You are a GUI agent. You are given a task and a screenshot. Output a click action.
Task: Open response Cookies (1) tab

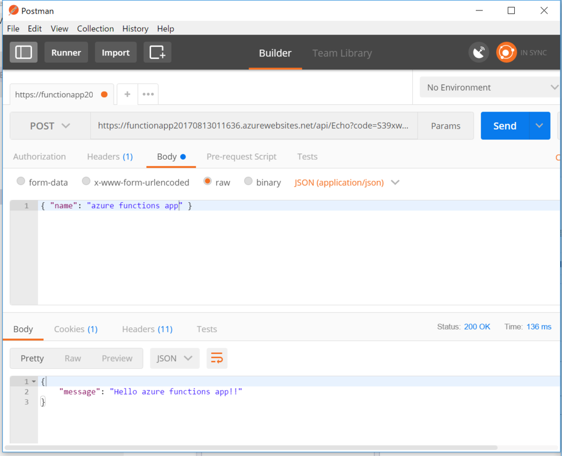[76, 329]
